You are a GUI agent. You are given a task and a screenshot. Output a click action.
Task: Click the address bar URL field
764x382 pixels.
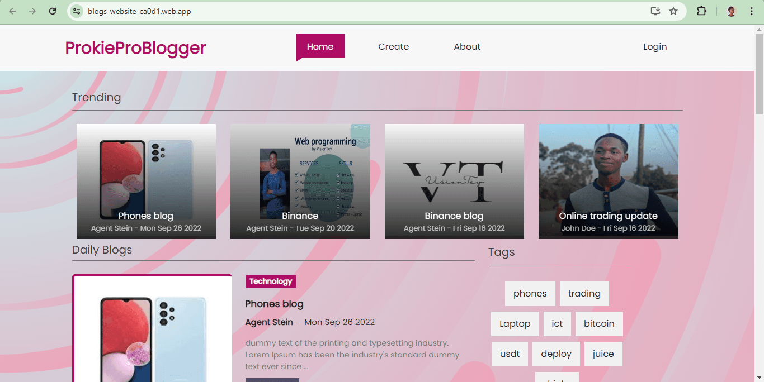coord(336,11)
